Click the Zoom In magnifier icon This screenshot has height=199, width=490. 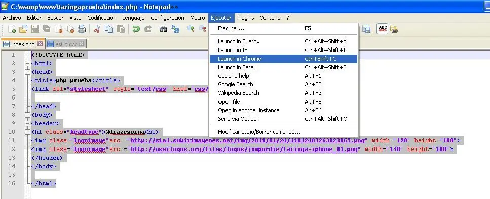click(x=191, y=29)
